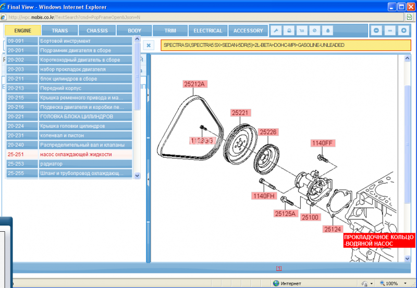417x288 pixels.
Task: Select group 25-253 радиатор
Action: (69, 164)
